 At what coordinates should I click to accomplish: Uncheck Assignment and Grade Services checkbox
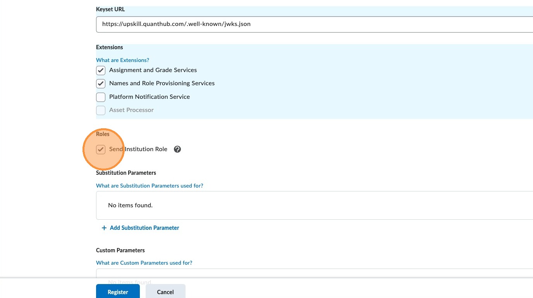pyautogui.click(x=101, y=70)
